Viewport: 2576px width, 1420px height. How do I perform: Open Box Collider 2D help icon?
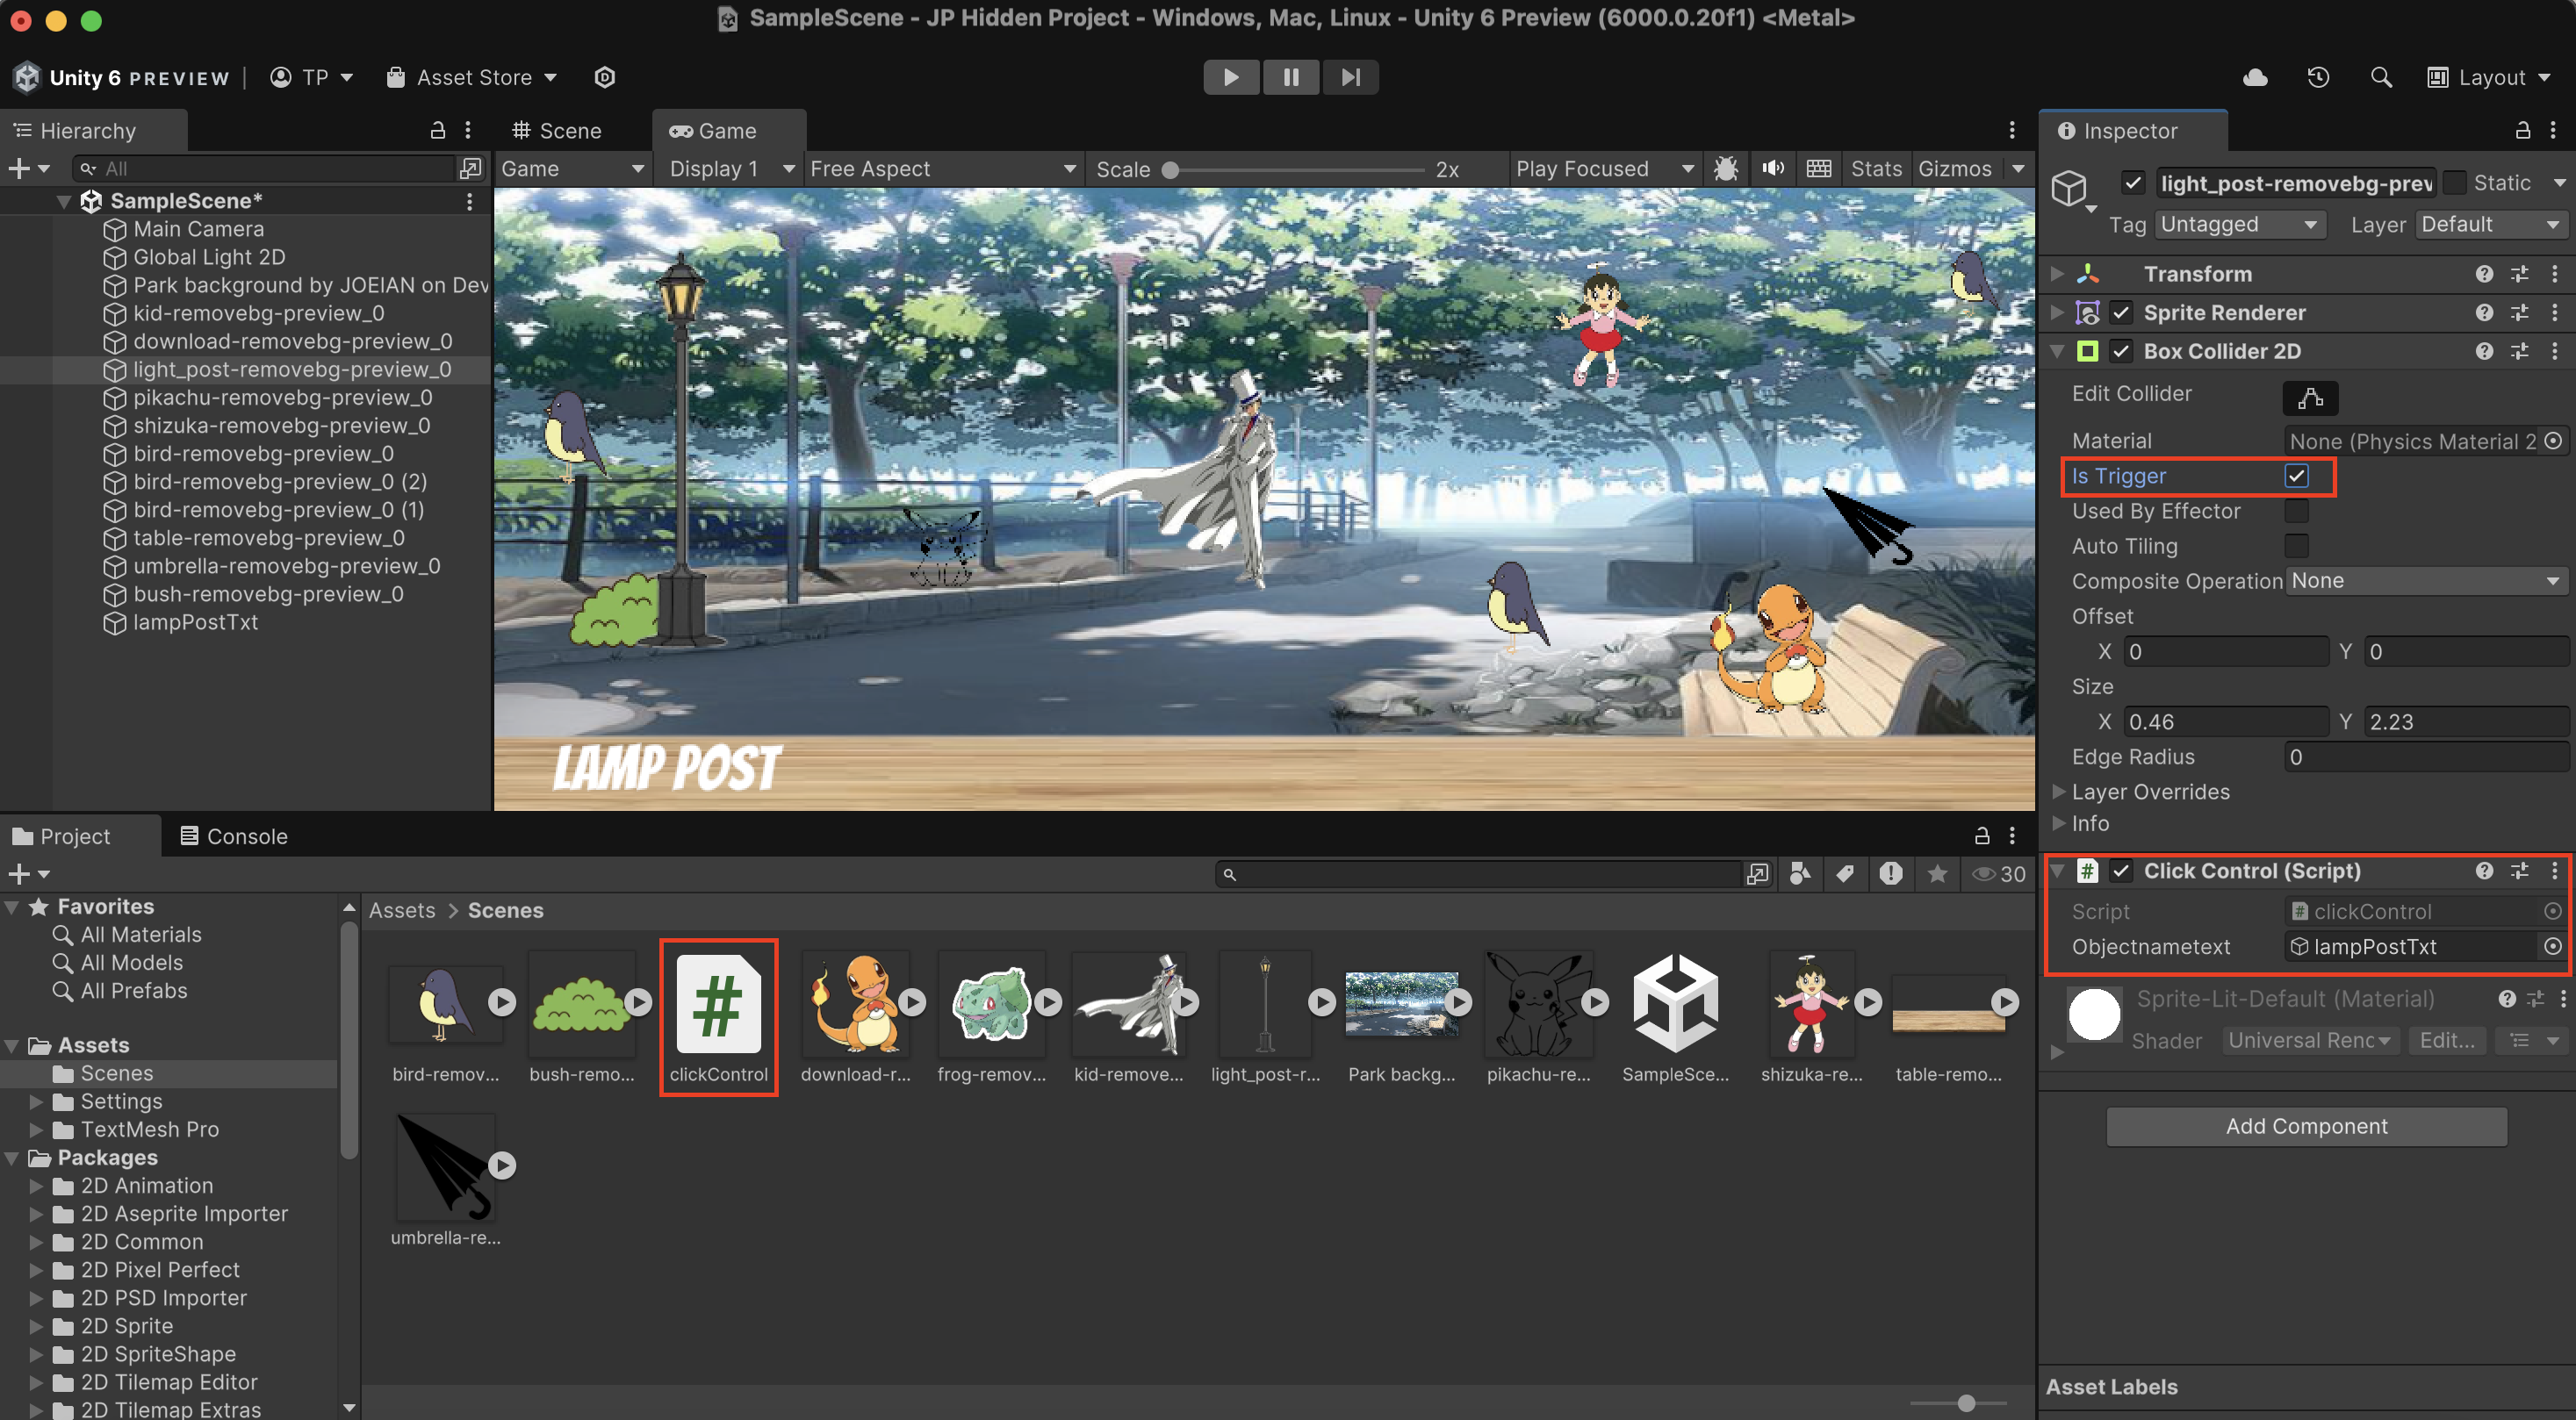click(x=2483, y=352)
